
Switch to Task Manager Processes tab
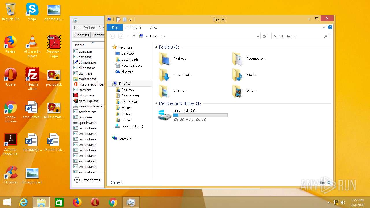coord(82,35)
